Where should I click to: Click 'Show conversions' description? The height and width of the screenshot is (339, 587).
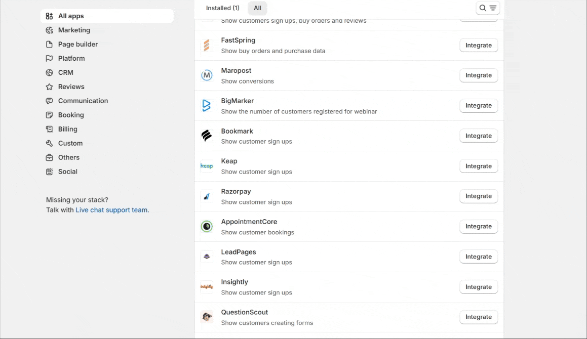click(248, 81)
